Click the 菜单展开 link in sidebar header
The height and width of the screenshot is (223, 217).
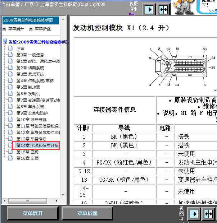[16, 29]
